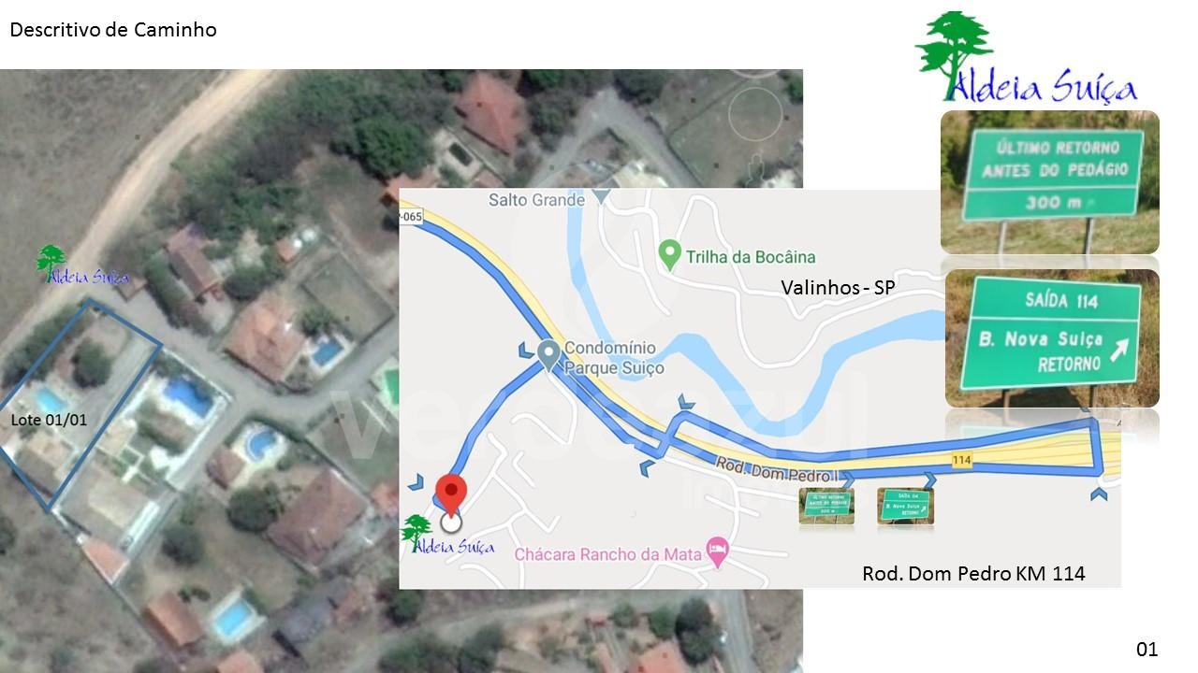The width and height of the screenshot is (1198, 673).
Task: Click the Trilha da Bocâina green pin
Action: coord(669,254)
